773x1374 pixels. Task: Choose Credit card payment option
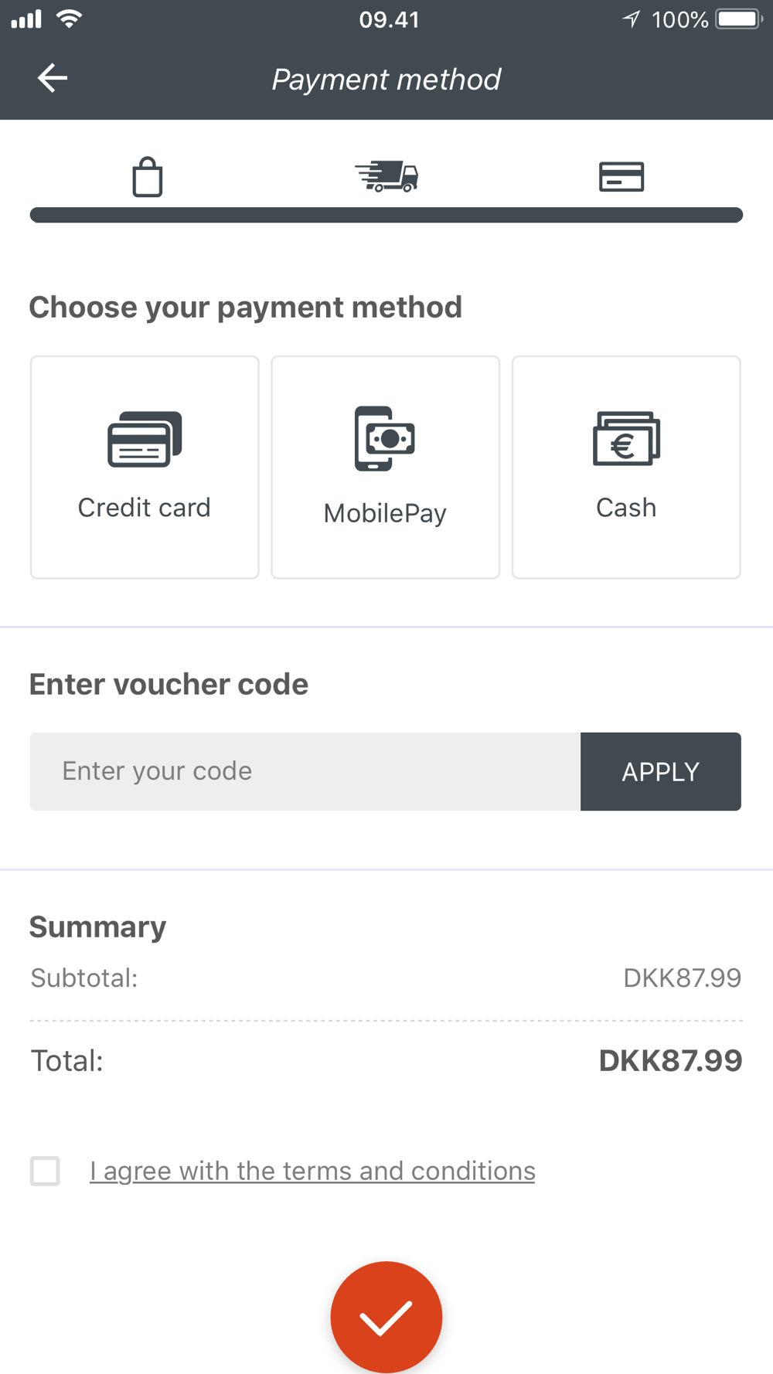click(x=145, y=467)
